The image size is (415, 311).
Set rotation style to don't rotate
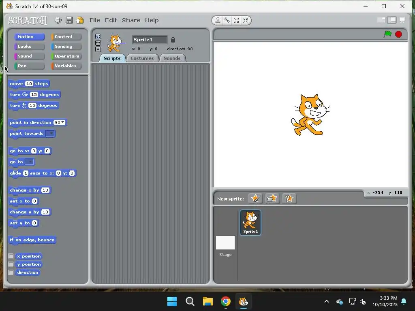click(x=98, y=49)
